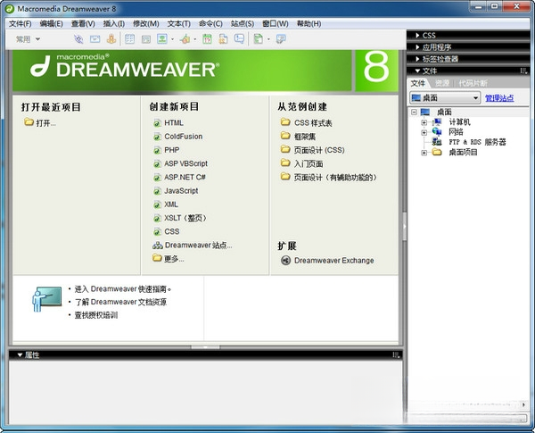
Task: Open the 窗口(W) menu
Action: (x=275, y=23)
